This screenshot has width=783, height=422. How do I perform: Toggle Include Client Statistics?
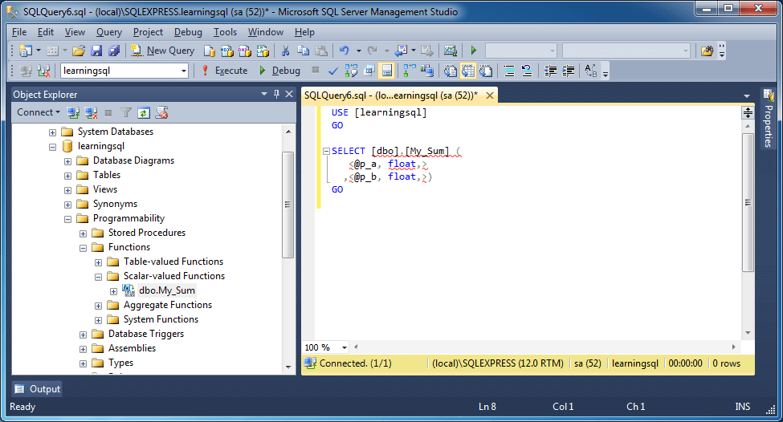pos(427,71)
